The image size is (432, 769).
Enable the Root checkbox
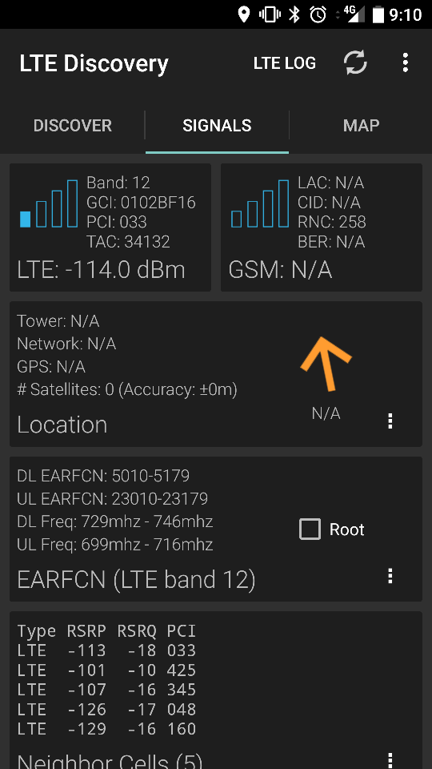pyautogui.click(x=310, y=529)
